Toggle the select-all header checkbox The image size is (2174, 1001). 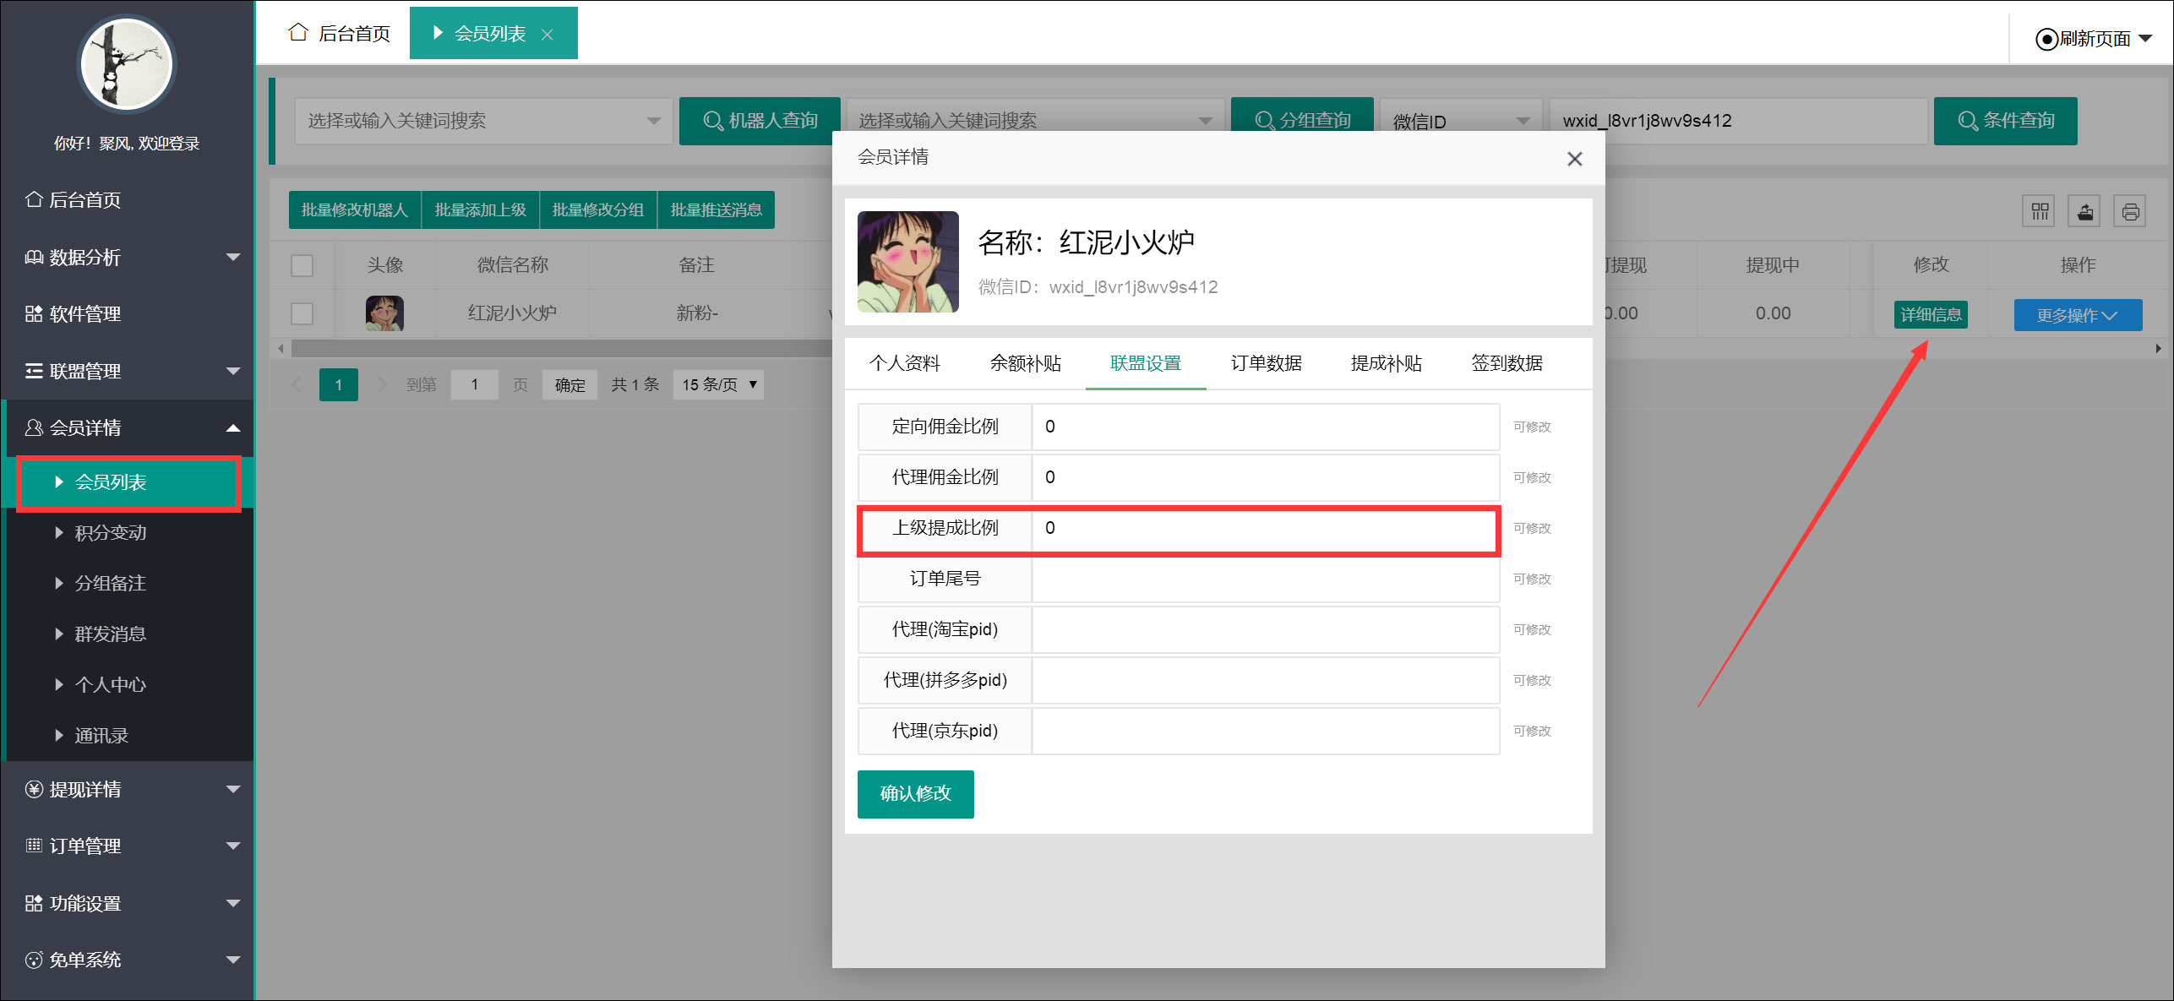(x=302, y=265)
